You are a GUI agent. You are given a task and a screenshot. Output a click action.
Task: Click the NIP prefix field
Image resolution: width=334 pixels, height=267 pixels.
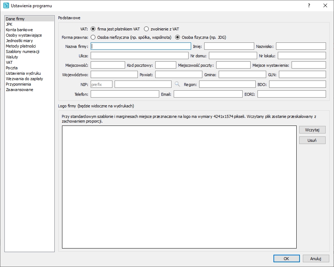click(x=101, y=84)
